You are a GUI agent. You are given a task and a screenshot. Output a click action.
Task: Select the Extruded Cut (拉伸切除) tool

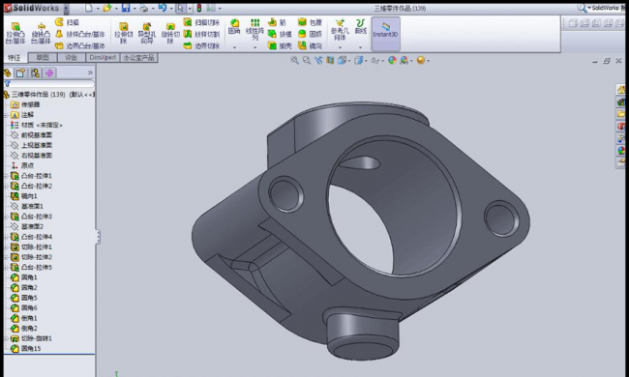point(124,34)
